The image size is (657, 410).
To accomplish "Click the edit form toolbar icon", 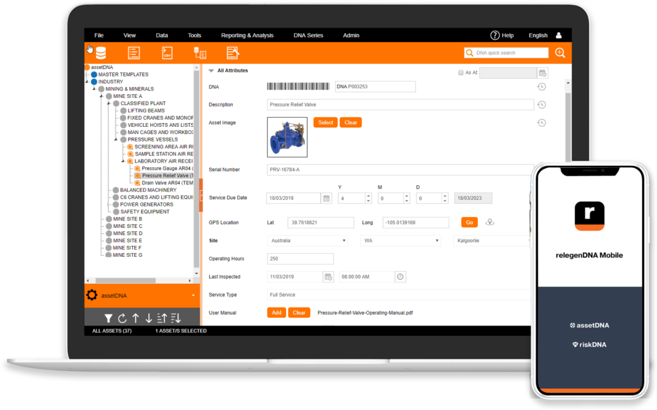I will coord(232,53).
